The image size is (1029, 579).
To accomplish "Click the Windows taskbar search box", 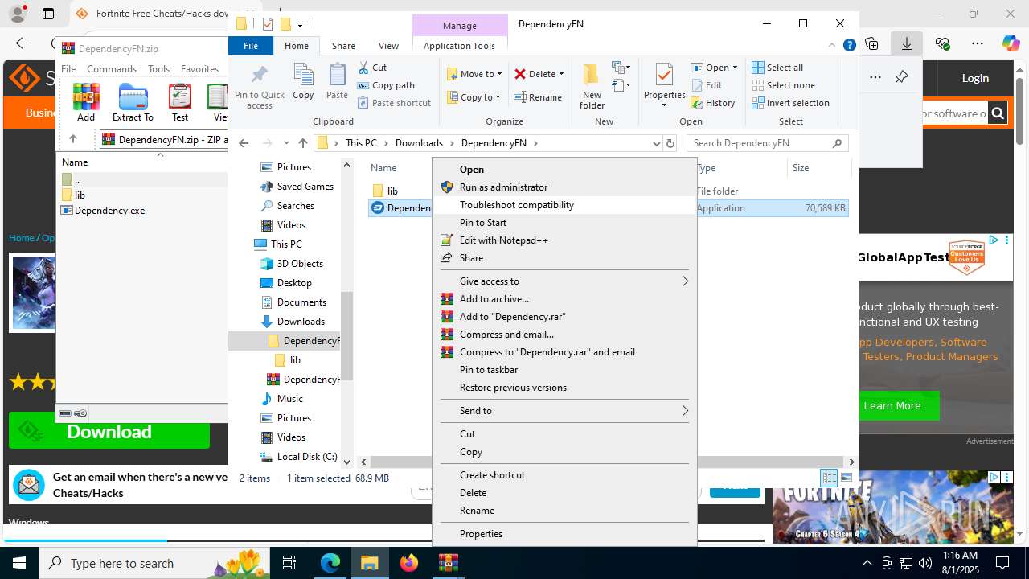I will coord(156,563).
